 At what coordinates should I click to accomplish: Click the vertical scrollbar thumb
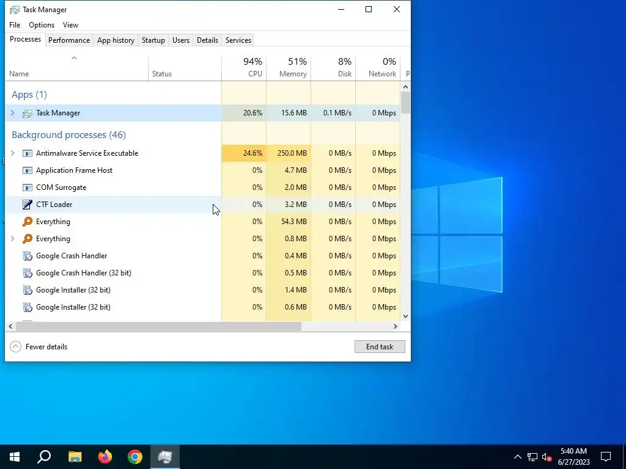click(x=406, y=103)
